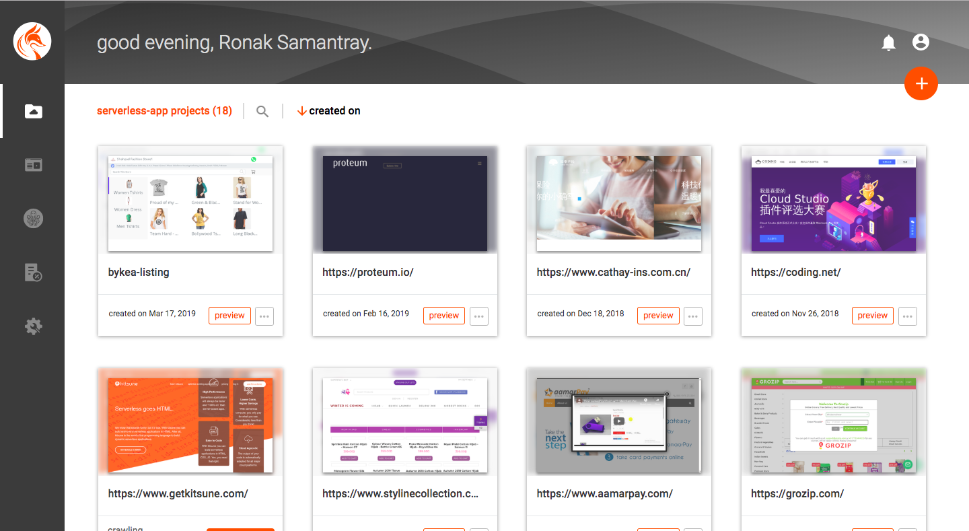
Task: Open more options for bykea-listing
Action: pos(264,316)
